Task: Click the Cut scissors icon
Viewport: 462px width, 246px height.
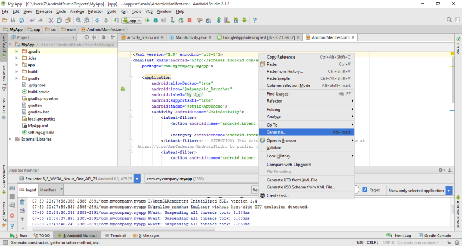Action: point(51,20)
